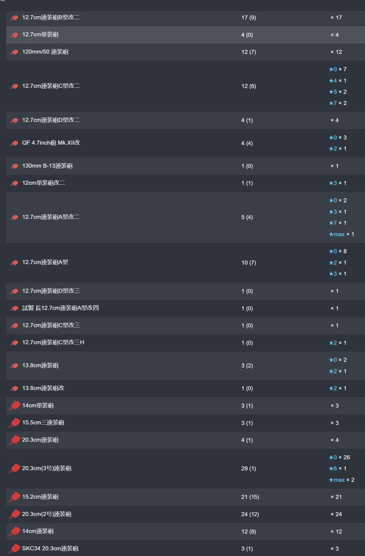Click the ★max × 1 entry for 12.7cm連装砲A型改二
Image resolution: width=365 pixels, height=556 pixels.
341,234
